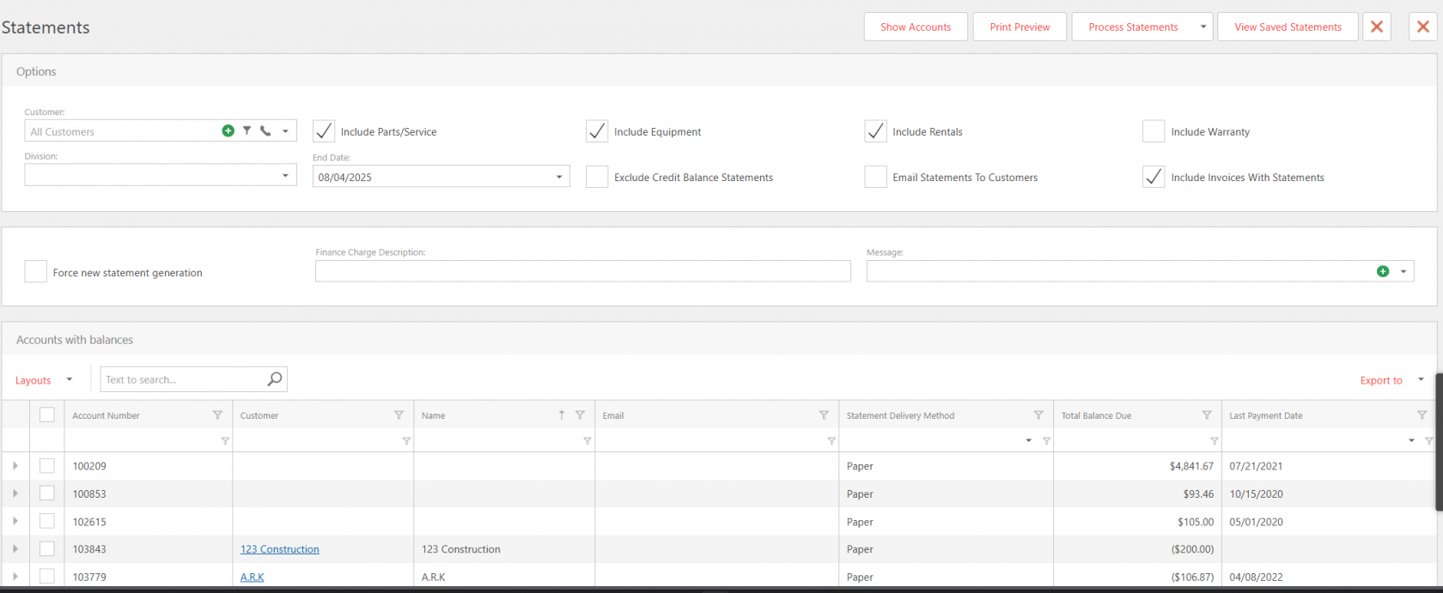1443x593 pixels.
Task: Click Show Accounts button
Action: 916,27
